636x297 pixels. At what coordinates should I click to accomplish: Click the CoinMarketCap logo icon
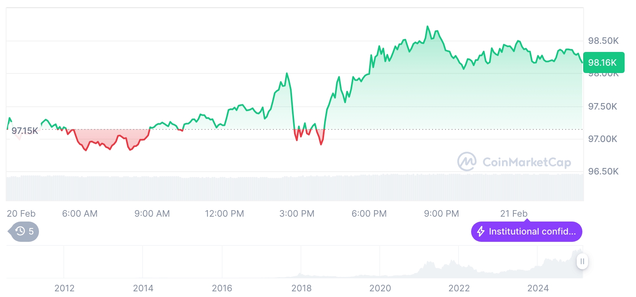(467, 162)
